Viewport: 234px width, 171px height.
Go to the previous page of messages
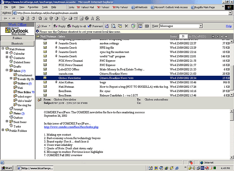coord(217,37)
